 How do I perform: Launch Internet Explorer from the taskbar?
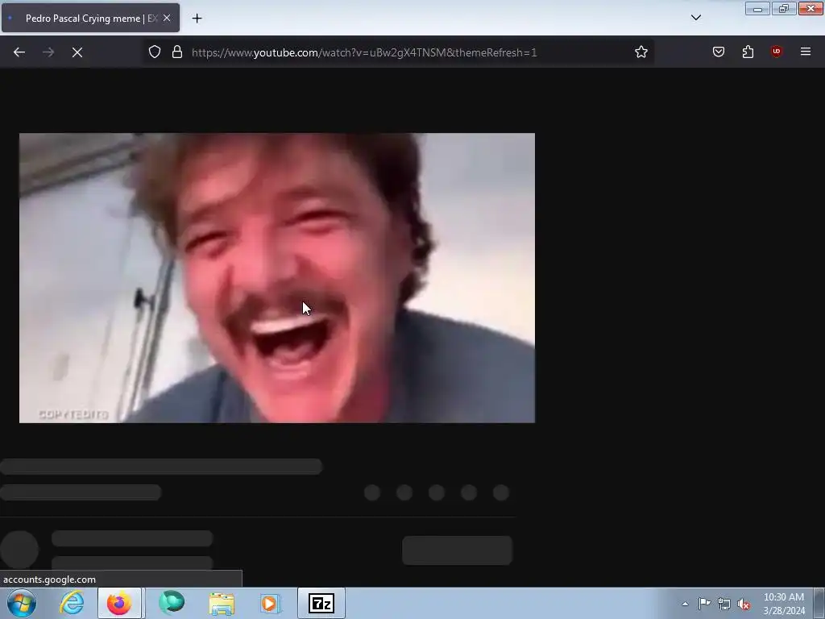pos(72,603)
